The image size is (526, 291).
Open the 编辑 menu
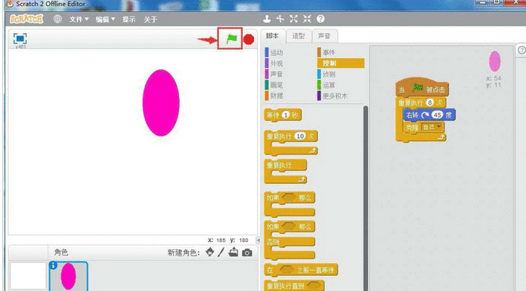[x=105, y=20]
